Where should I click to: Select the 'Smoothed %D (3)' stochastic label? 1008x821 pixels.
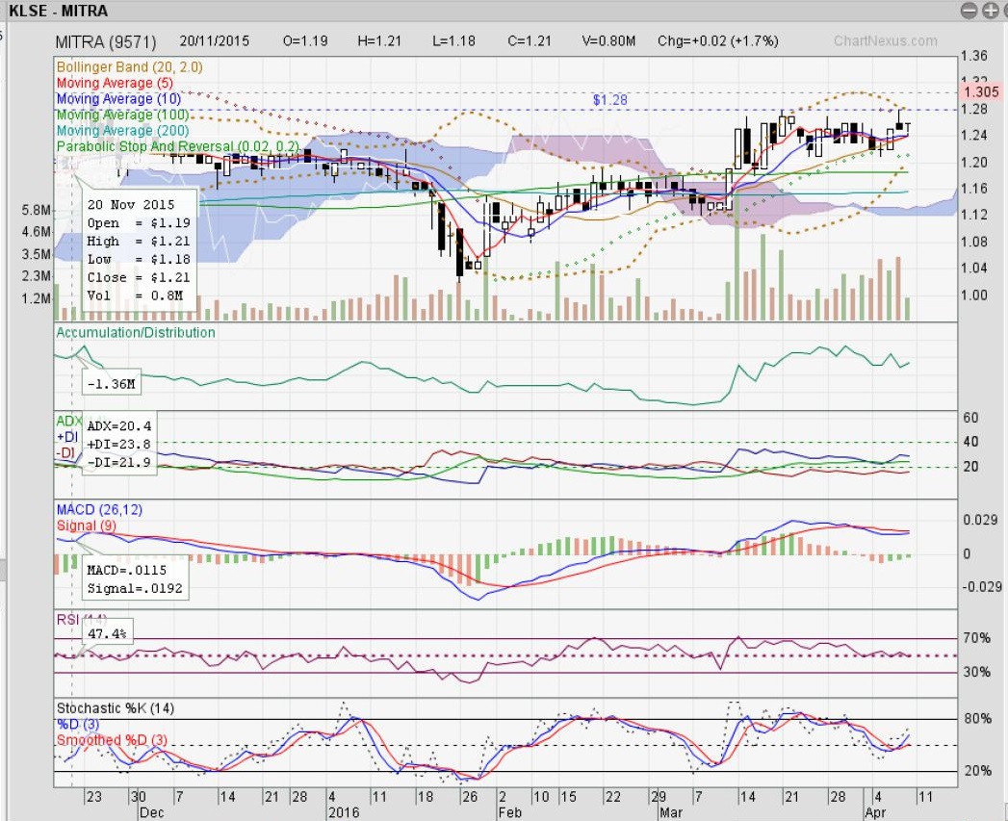(112, 740)
